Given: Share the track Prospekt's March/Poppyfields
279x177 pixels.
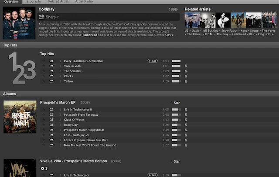Looking at the screenshot, I should point(51,130).
